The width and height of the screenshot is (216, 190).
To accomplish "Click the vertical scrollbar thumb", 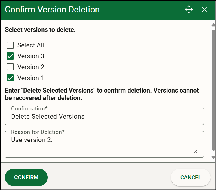I will 213,90.
